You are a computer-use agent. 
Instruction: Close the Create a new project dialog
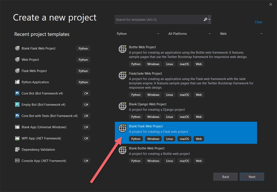(x=271, y=4)
